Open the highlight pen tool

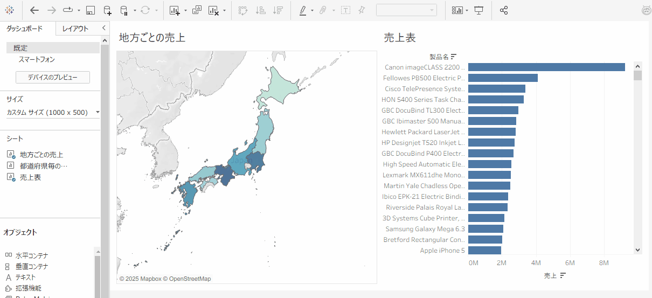point(302,10)
